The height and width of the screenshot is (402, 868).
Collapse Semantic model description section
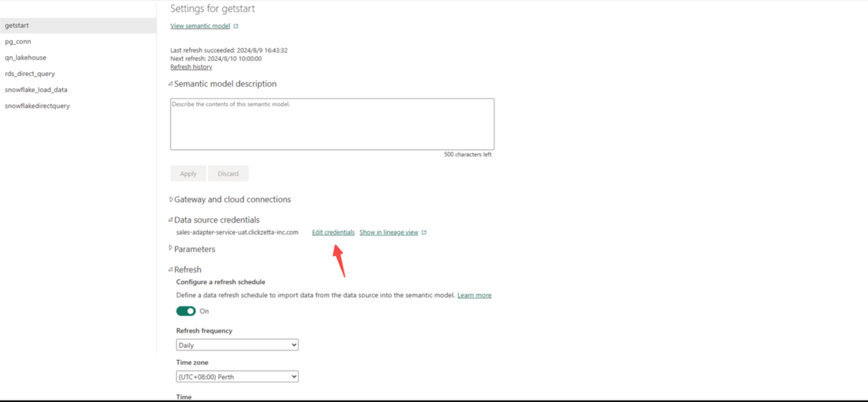point(170,84)
